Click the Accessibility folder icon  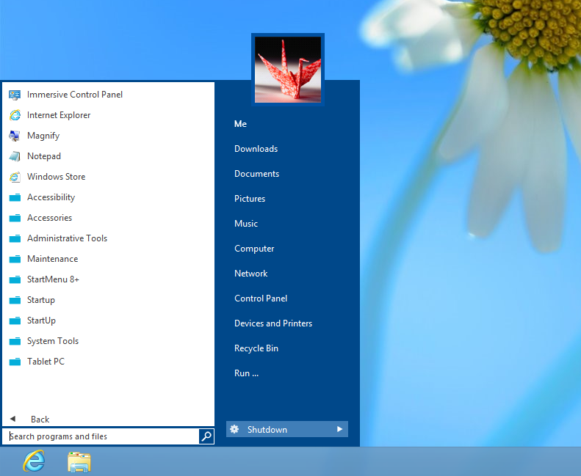point(15,197)
